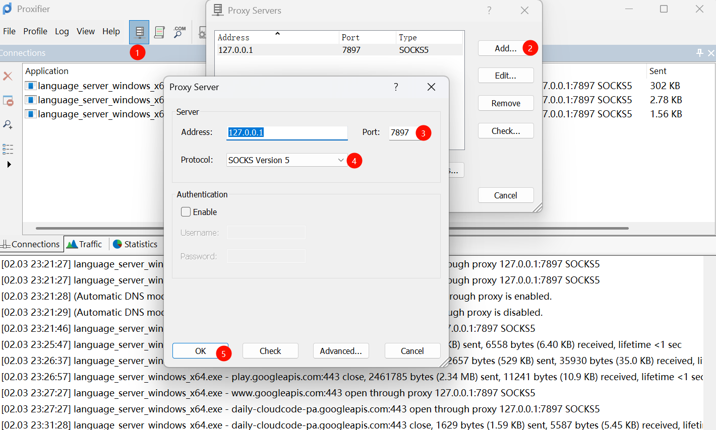The image size is (716, 430).
Task: Click the list view icon in sidebar
Action: coord(8,149)
